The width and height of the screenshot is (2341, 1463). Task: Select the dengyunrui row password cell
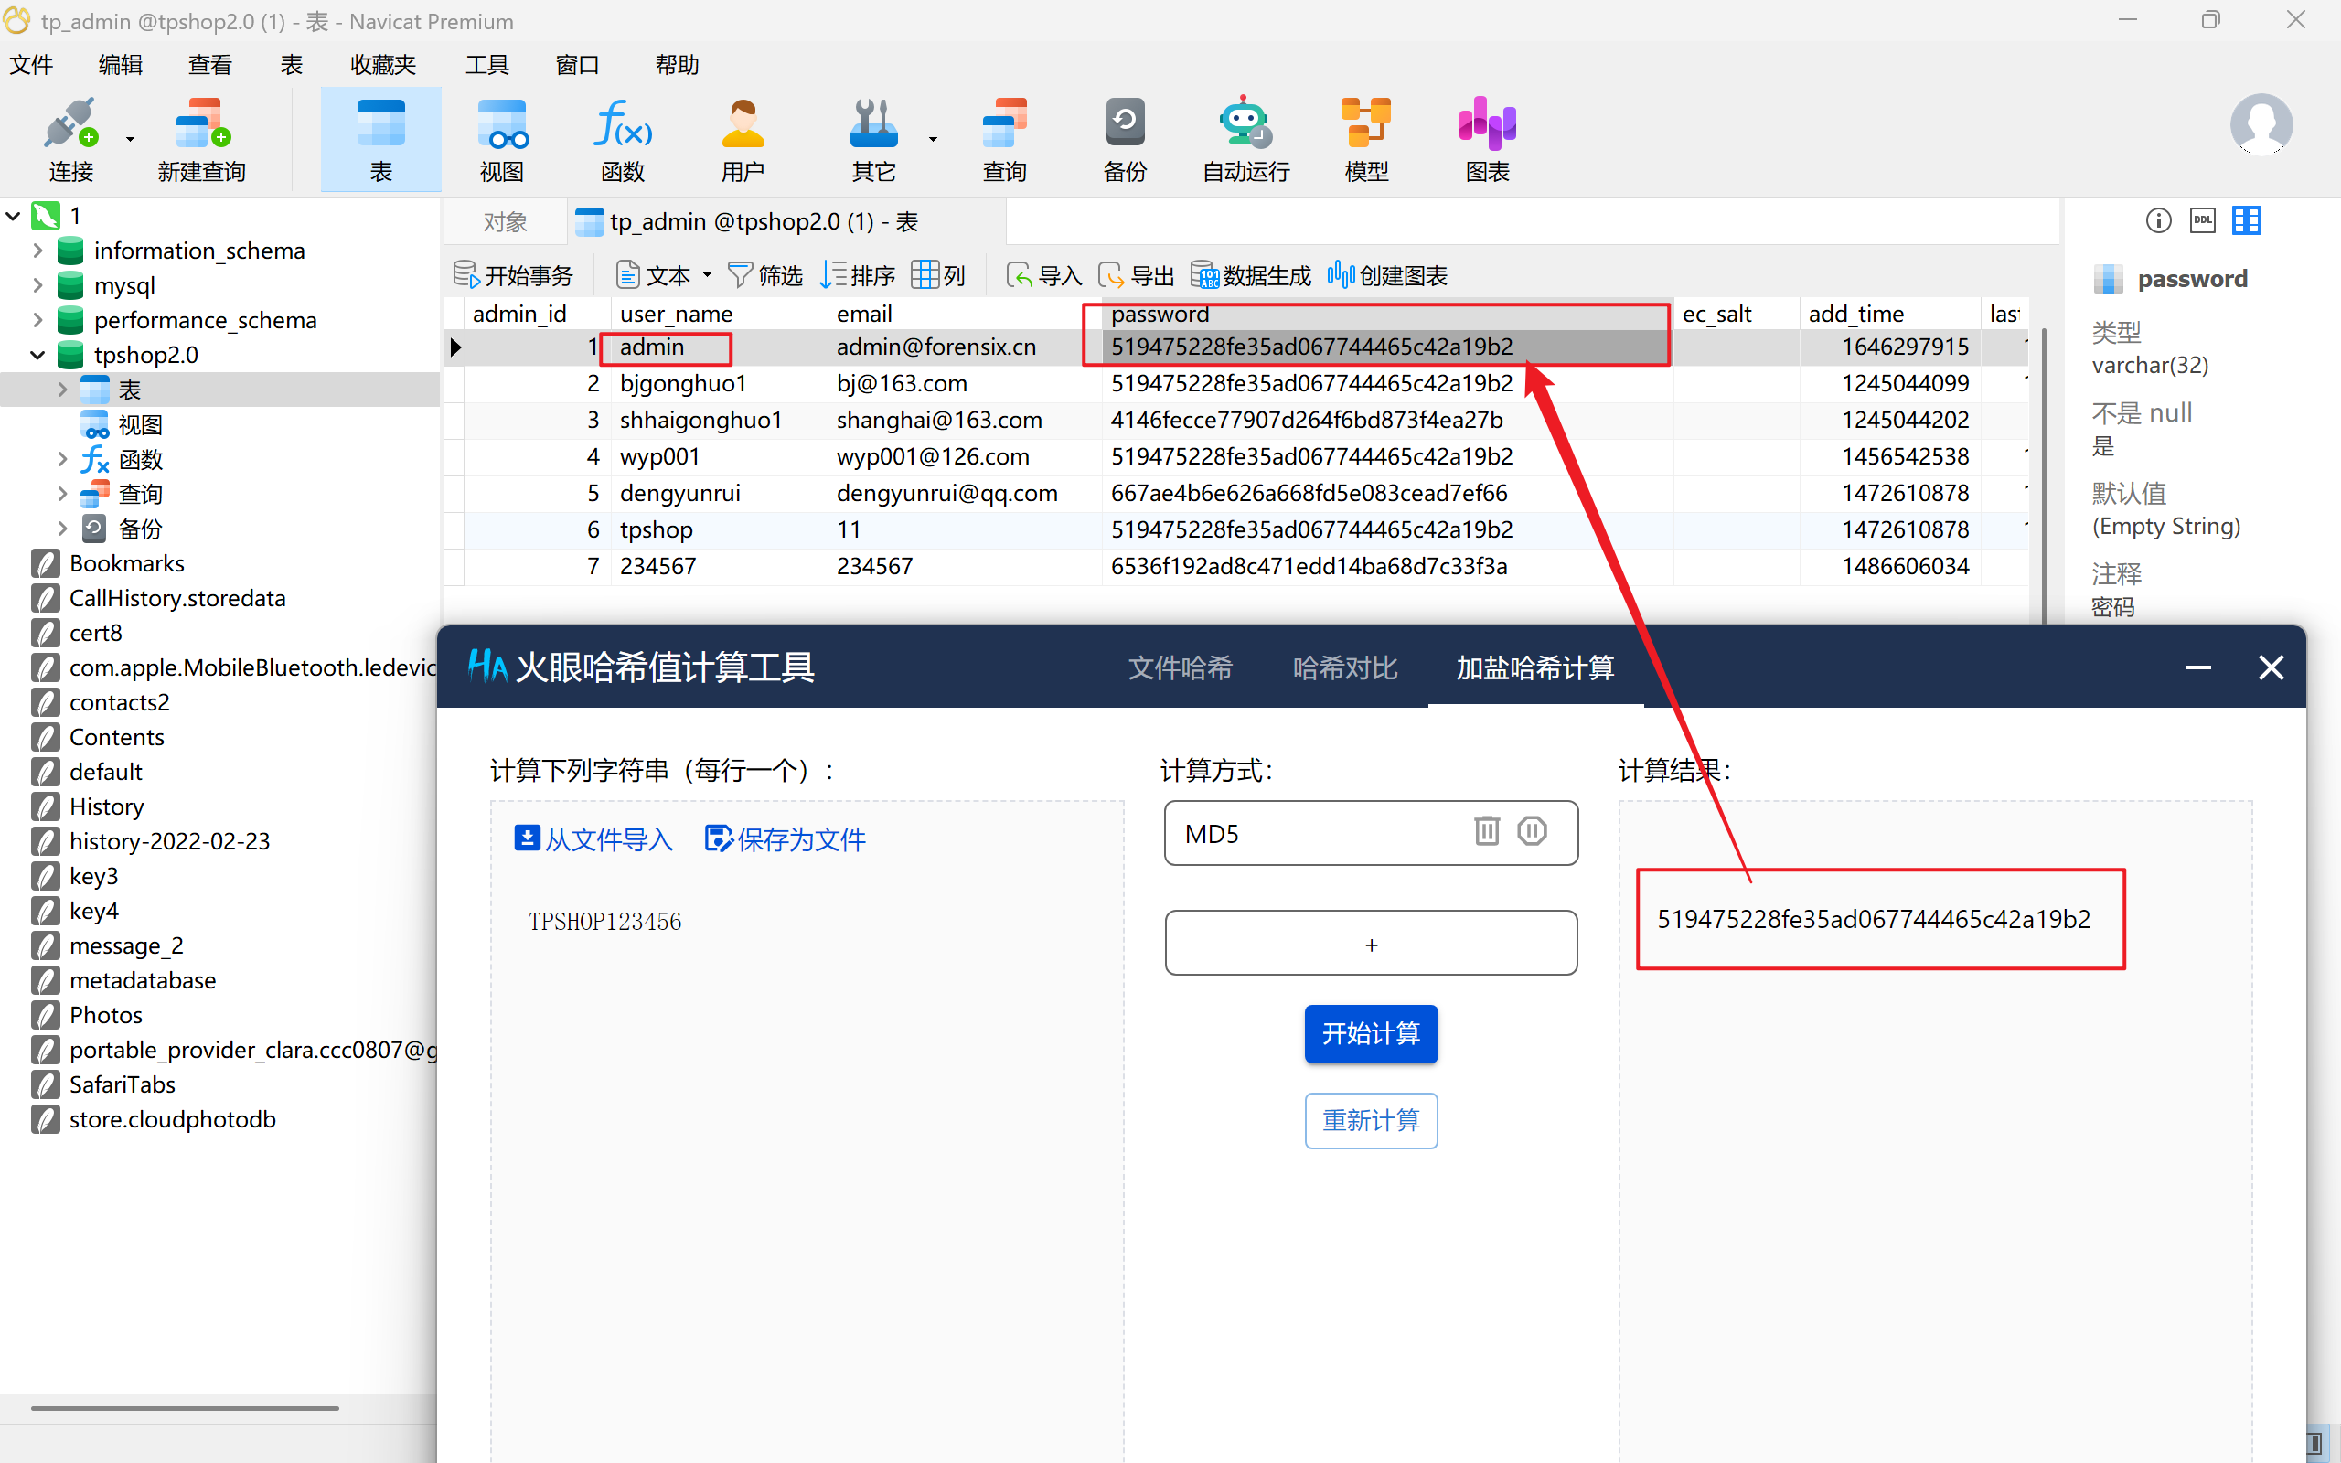tap(1308, 494)
